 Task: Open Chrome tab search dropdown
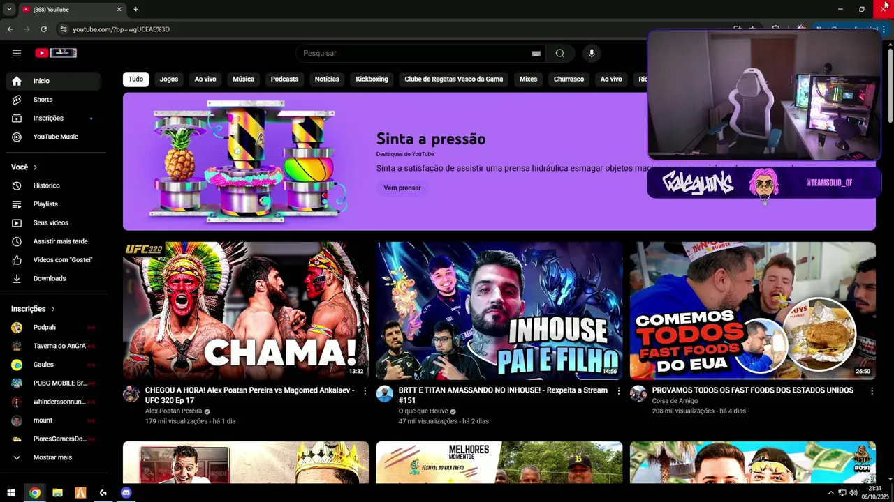click(9, 9)
